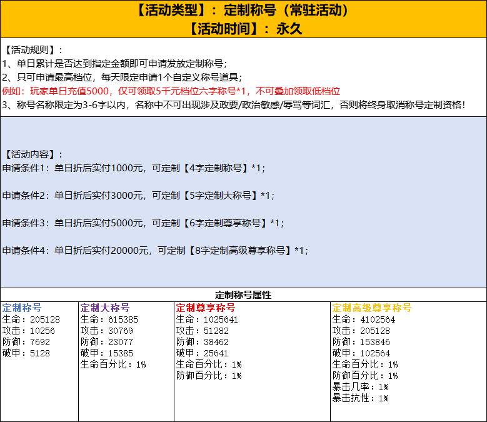Click 破甲：5128 value
Screen dimensions: 487x422
pos(26,353)
